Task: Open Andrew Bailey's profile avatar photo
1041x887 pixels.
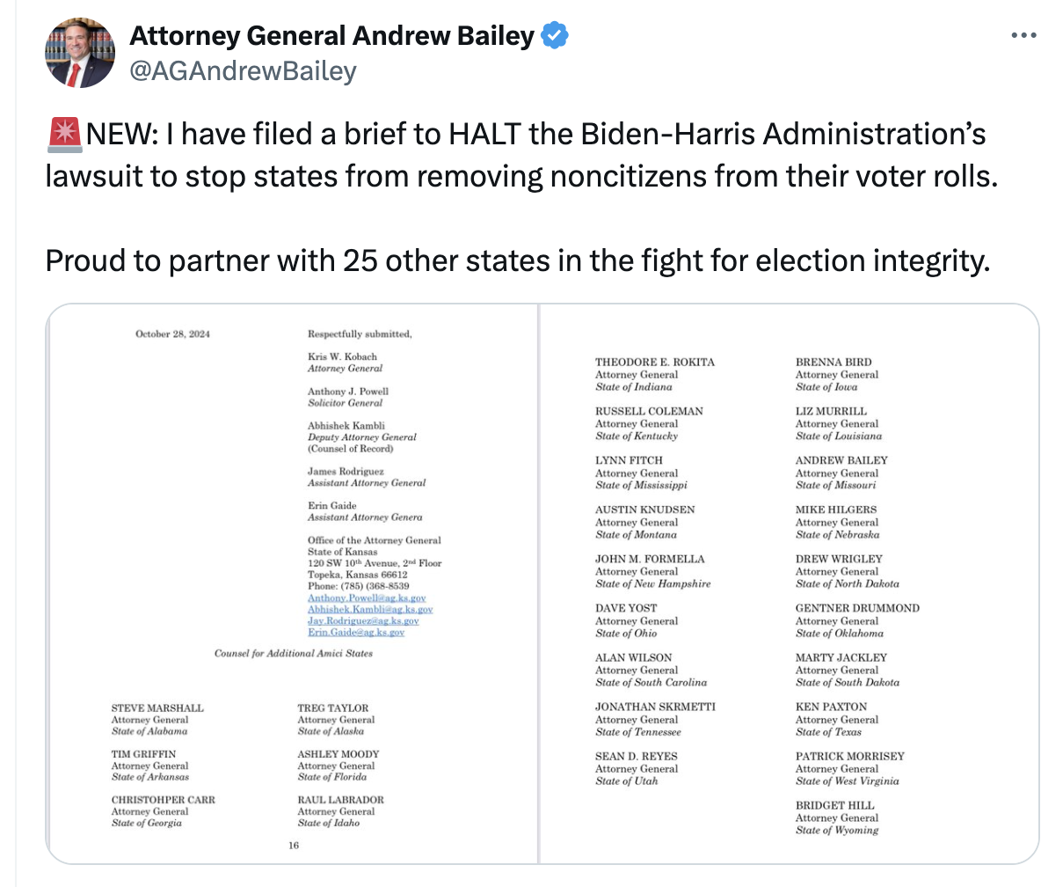Action: (x=80, y=52)
